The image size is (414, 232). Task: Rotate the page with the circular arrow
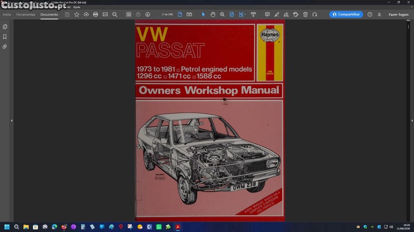(x=315, y=14)
